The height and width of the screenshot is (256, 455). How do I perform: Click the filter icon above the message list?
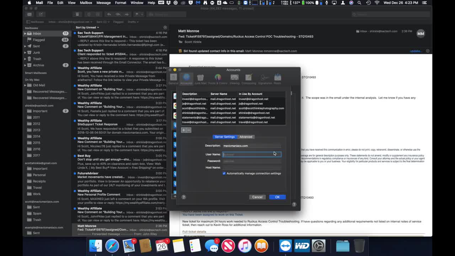[x=165, y=27]
